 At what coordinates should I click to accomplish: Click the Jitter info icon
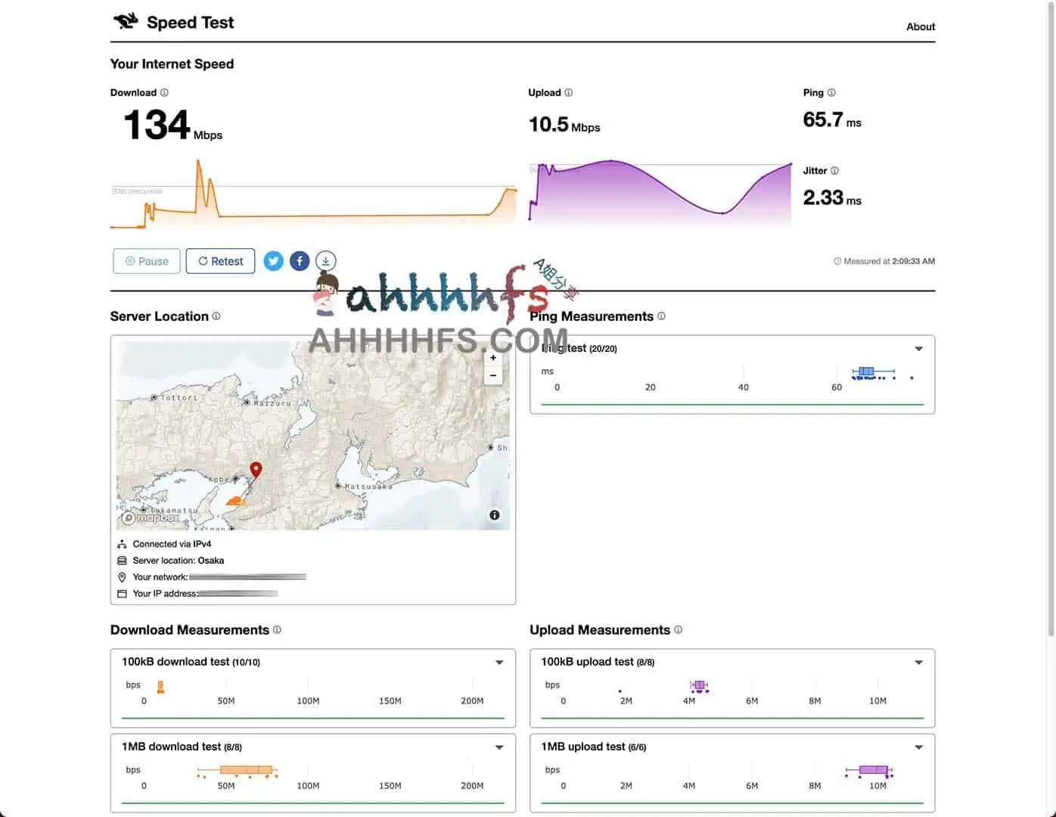(x=834, y=170)
